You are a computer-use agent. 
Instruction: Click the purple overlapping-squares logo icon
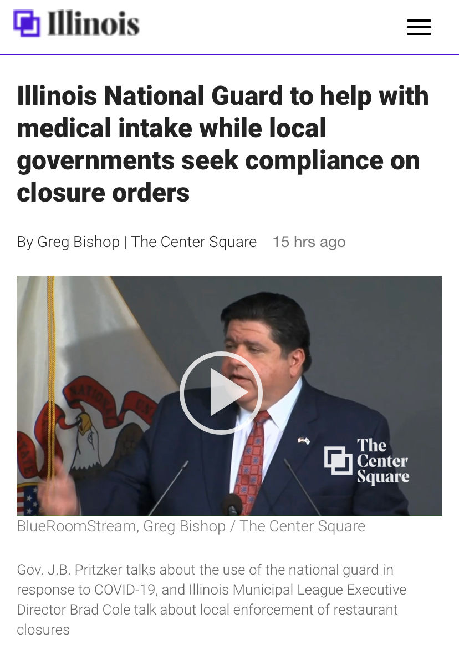click(27, 23)
